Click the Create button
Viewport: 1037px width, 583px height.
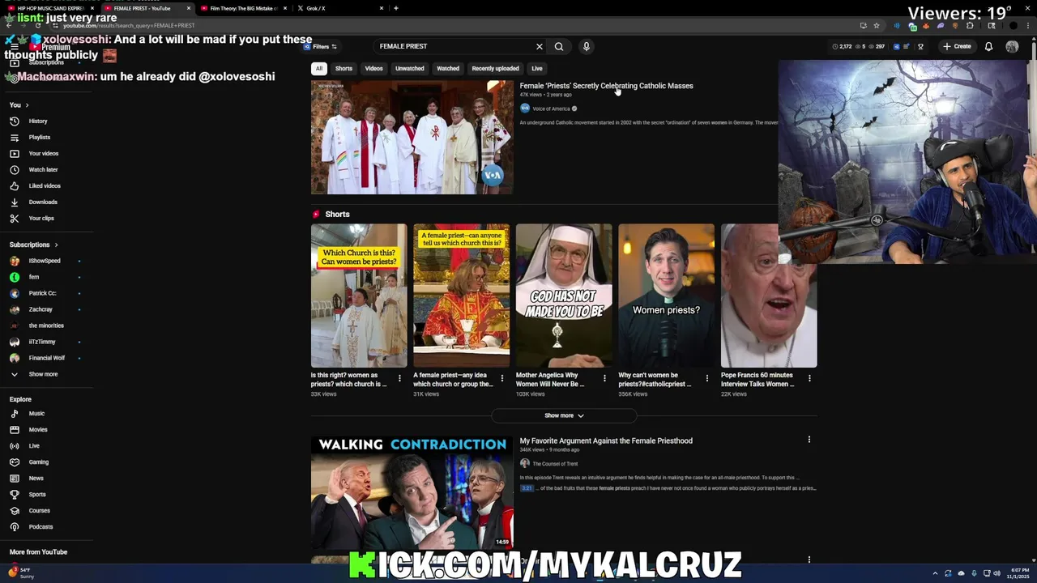(957, 46)
